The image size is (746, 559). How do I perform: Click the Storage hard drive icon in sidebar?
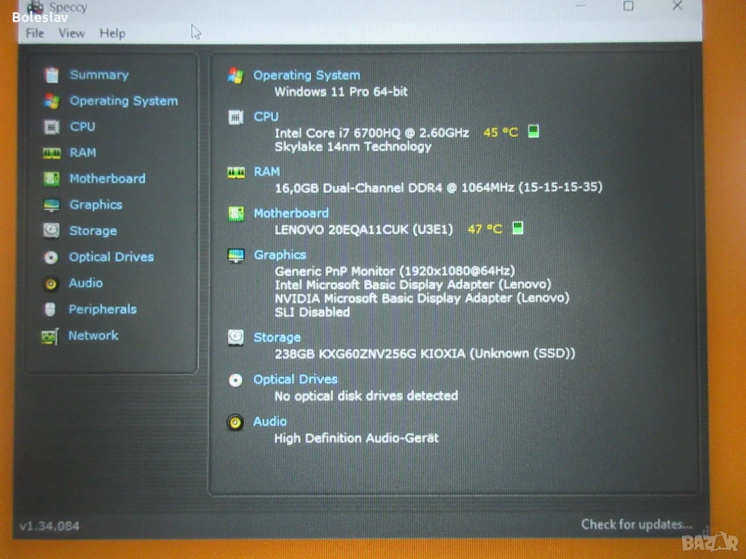click(51, 231)
